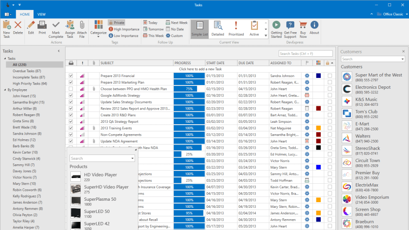
Task: Toggle private checkbox for Prepare 2013 Financial
Action: [x=330, y=76]
